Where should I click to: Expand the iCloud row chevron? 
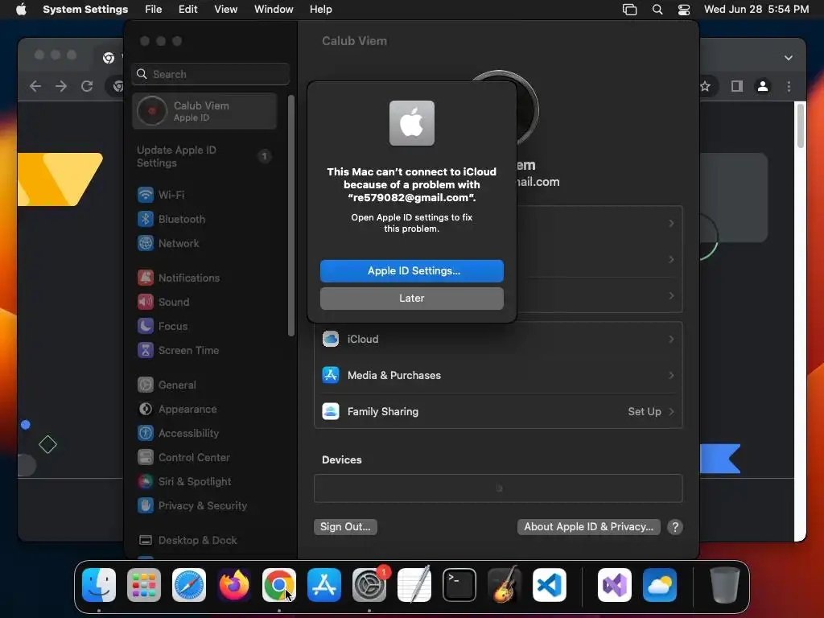point(671,340)
